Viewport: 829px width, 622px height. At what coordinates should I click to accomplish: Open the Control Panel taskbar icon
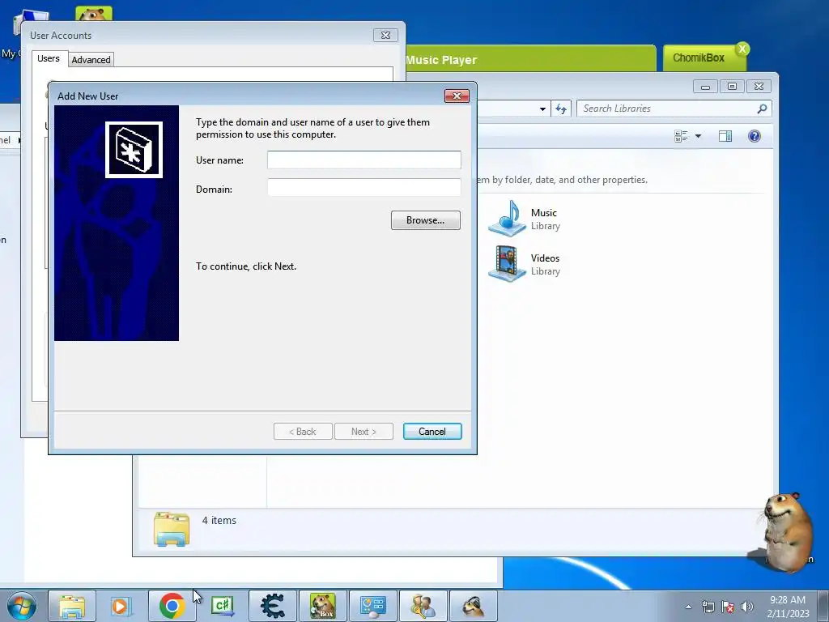pyautogui.click(x=372, y=606)
